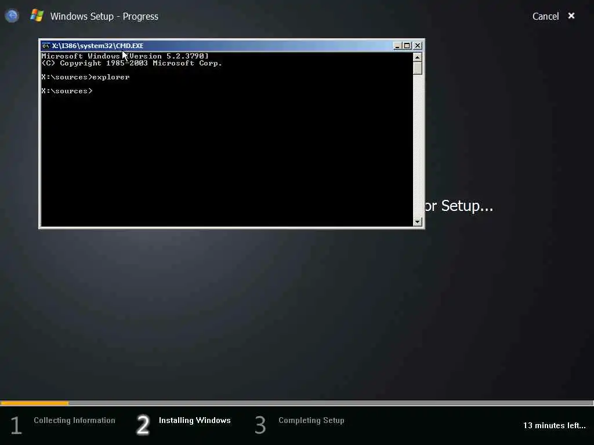Minimize the CMD.EXE window
This screenshot has width=594, height=445.
(397, 46)
